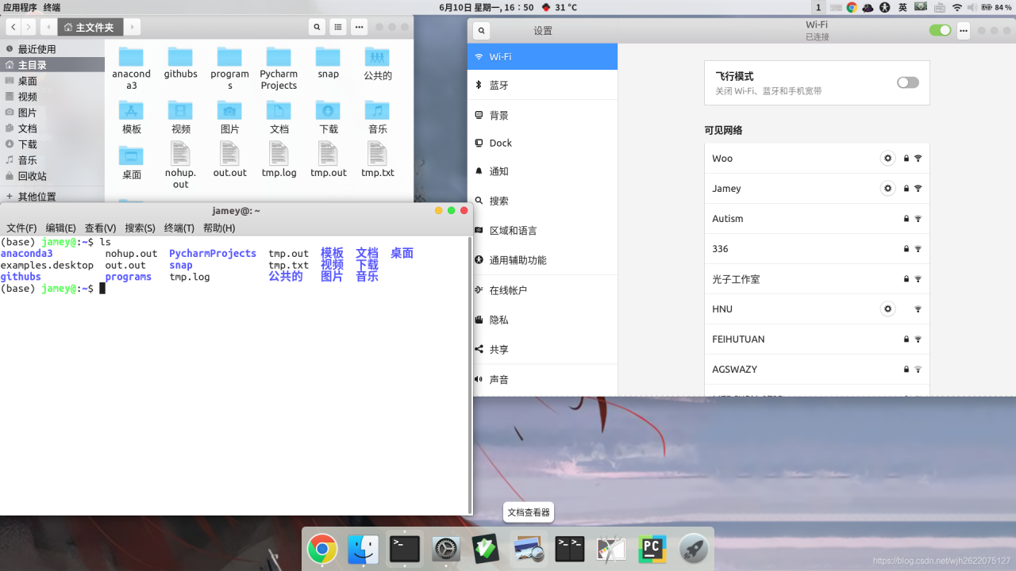This screenshot has width=1016, height=571.
Task: Open 回收站 in file manager sidebar
Action: (52, 176)
